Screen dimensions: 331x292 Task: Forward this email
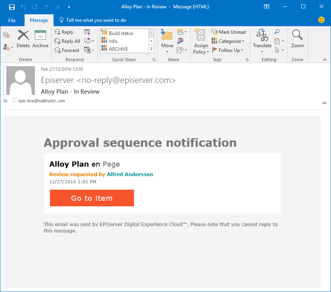[x=67, y=50]
